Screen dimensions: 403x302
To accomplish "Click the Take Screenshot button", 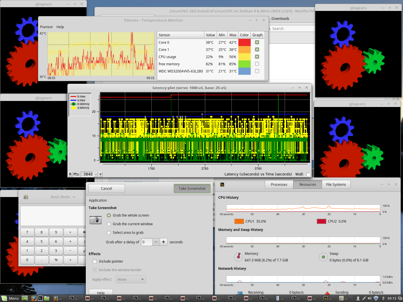I will pyautogui.click(x=192, y=189).
